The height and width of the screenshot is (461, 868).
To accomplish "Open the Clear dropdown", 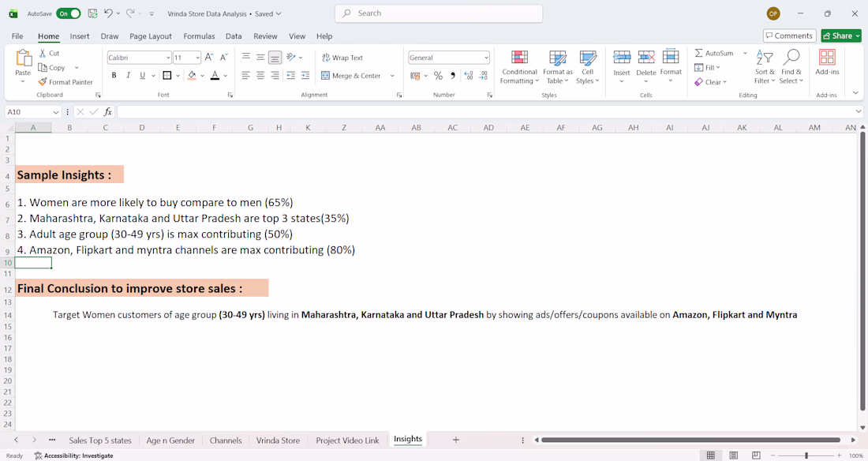I will click(x=711, y=82).
